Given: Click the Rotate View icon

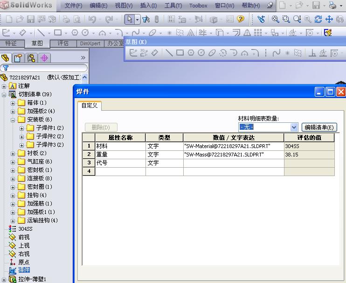Looking at the screenshot, I should (318, 19).
